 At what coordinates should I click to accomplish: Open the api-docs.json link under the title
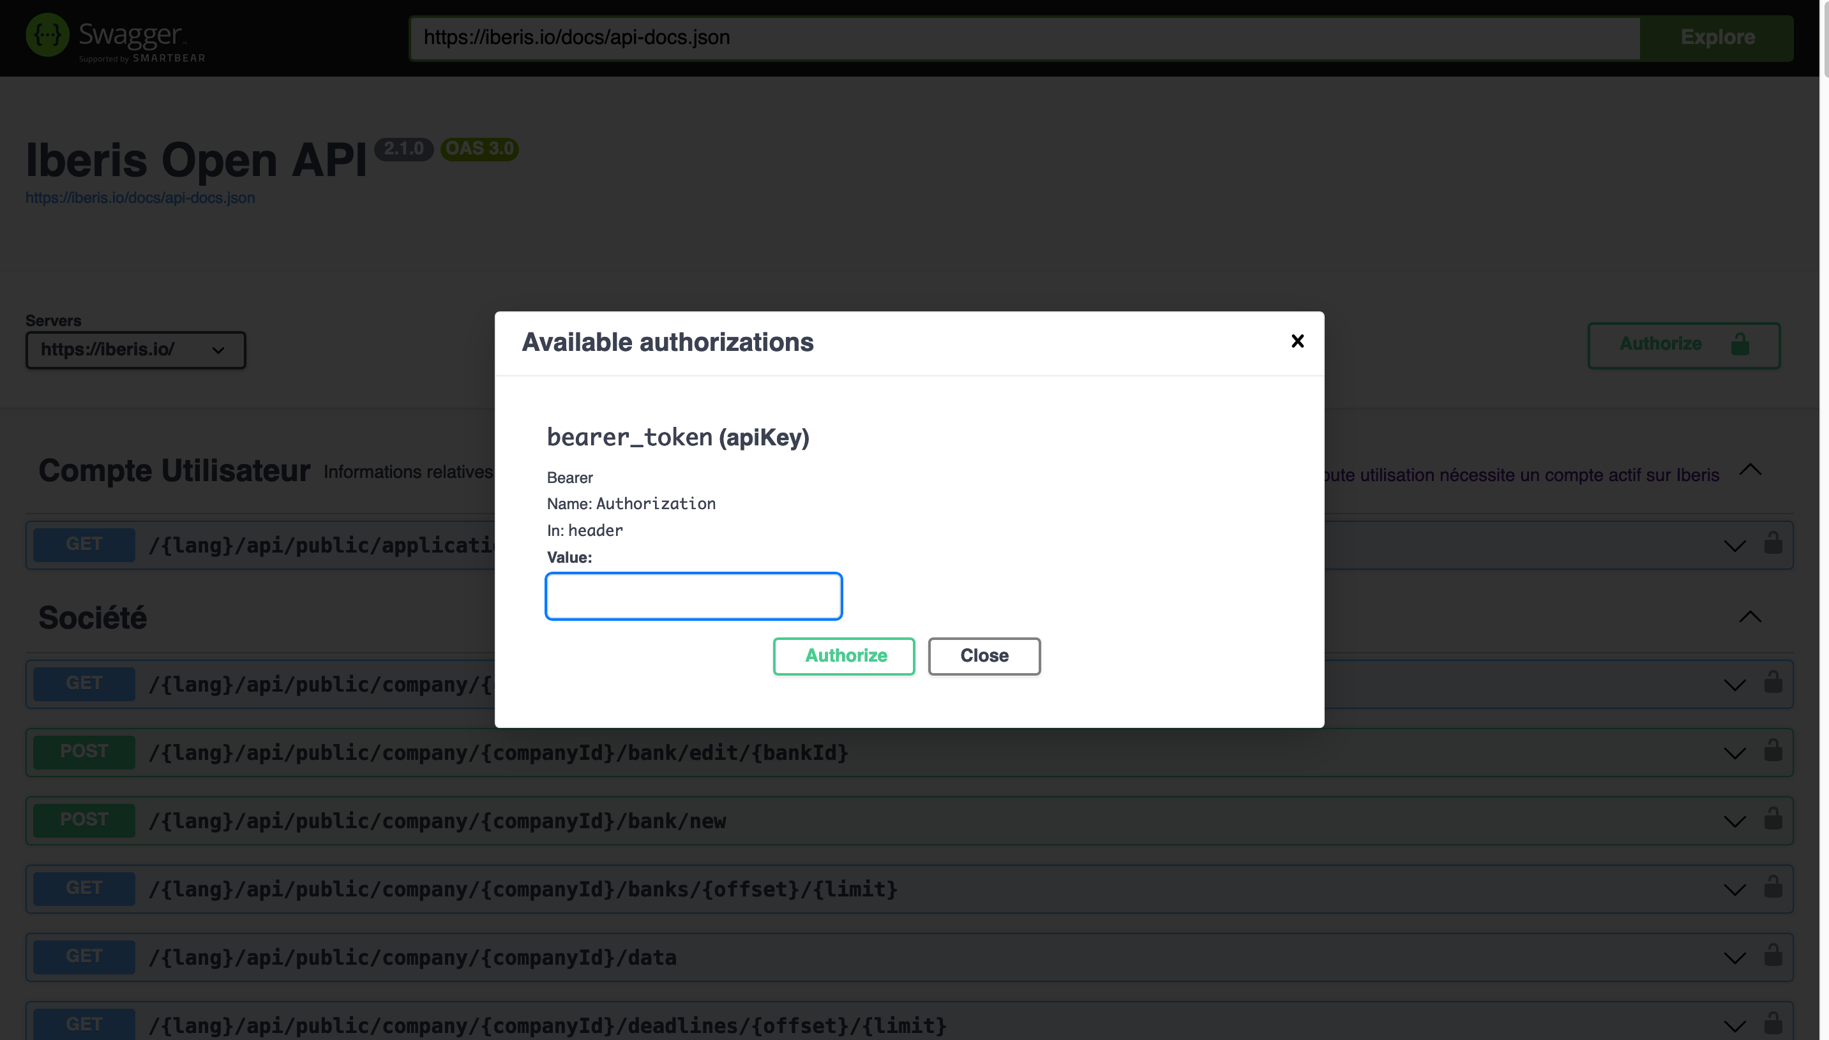tap(140, 198)
